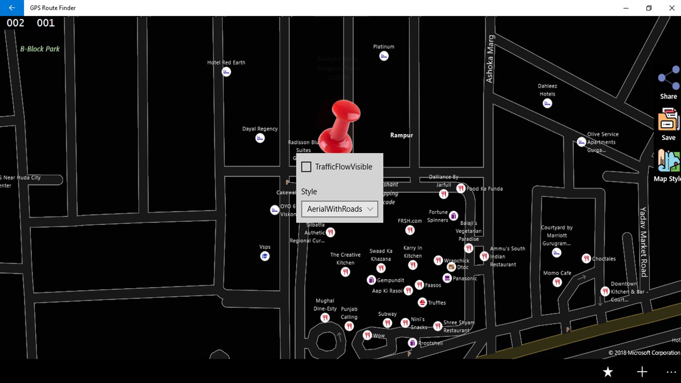Image resolution: width=681 pixels, height=383 pixels.
Task: Click the Faasos restaurant marker
Action: [419, 285]
